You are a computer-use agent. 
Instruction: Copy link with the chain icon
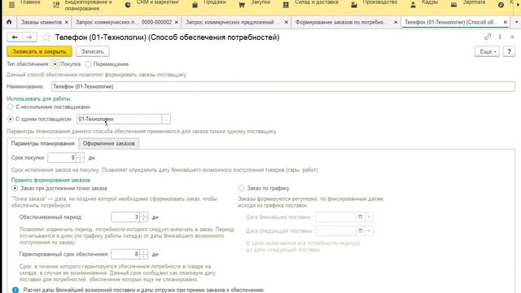coord(488,37)
